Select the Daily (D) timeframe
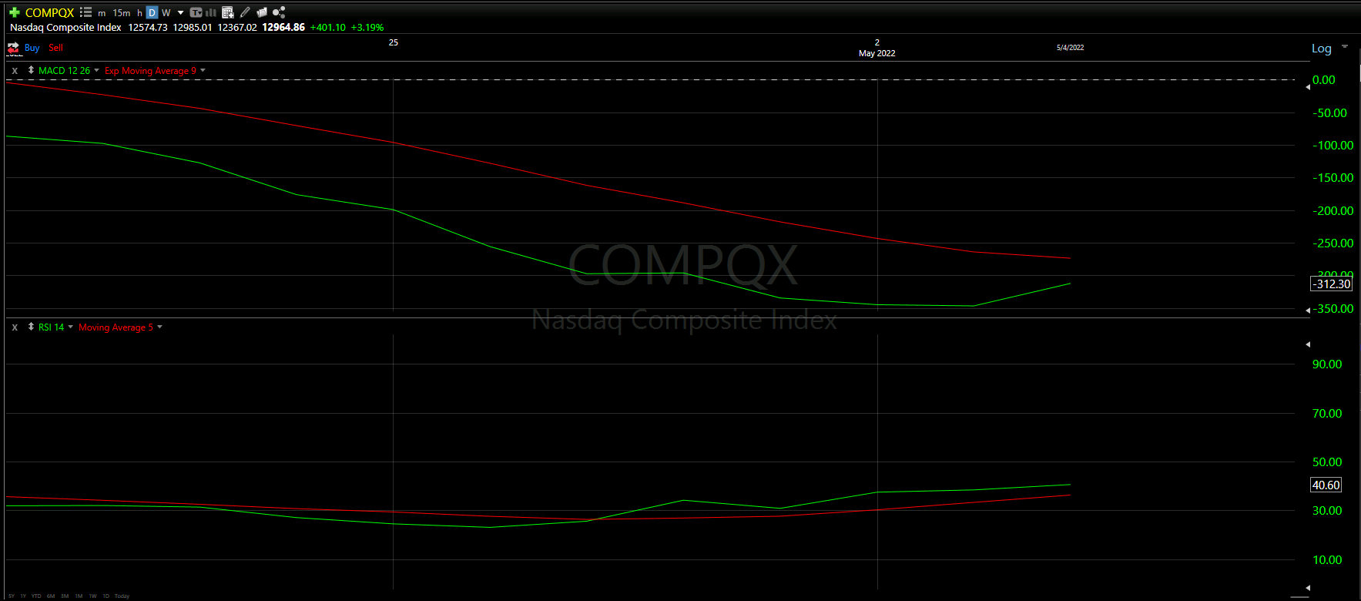This screenshot has width=1361, height=601. 152,12
